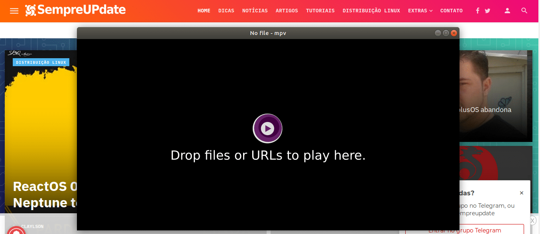This screenshot has height=234, width=540.
Task: Open the DICAS section
Action: [226, 11]
